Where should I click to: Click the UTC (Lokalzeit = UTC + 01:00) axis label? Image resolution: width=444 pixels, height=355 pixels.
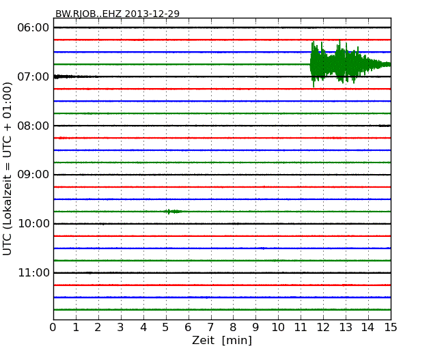[x=7, y=169]
